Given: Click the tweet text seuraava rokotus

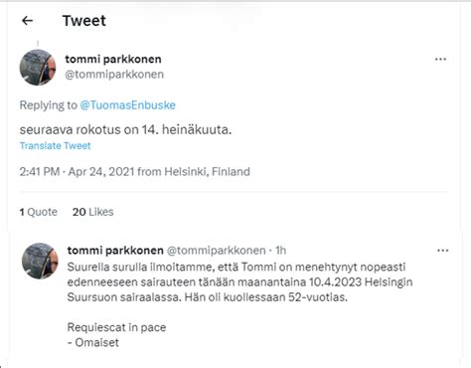Looking at the screenshot, I should click(125, 129).
